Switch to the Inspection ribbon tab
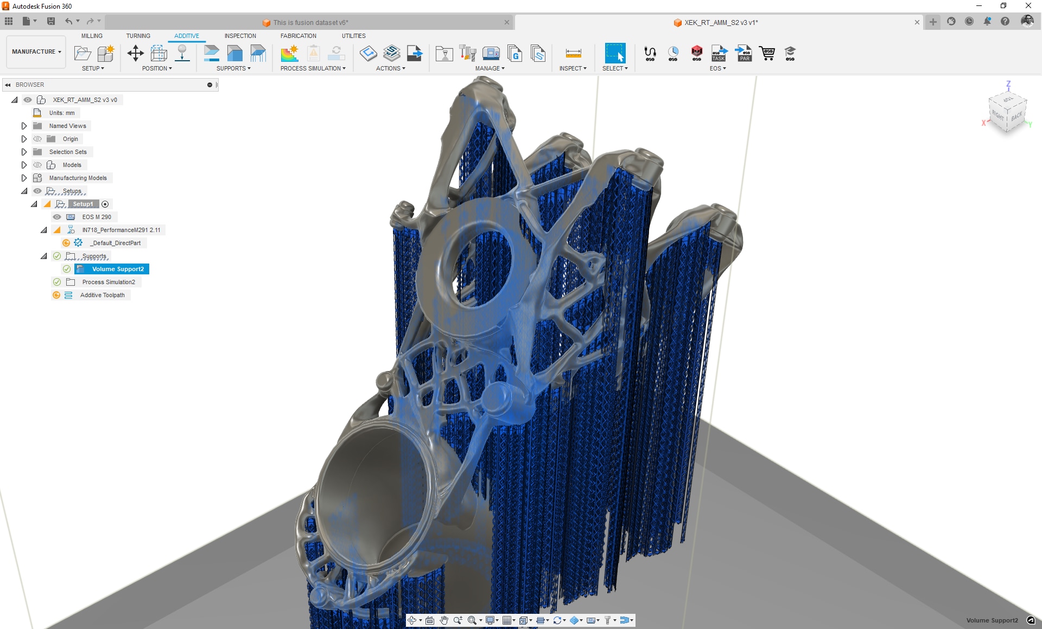1042x629 pixels. 240,36
